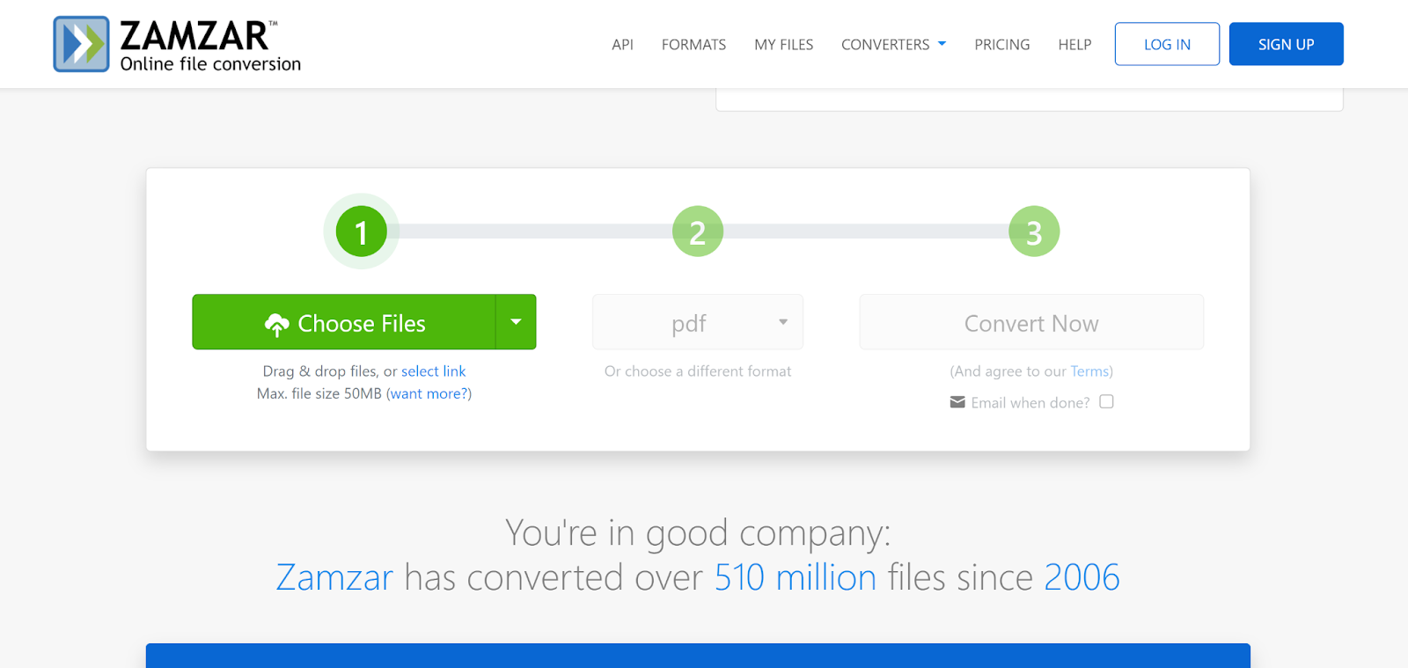Click the want more? link
The width and height of the screenshot is (1408, 668).
(429, 393)
